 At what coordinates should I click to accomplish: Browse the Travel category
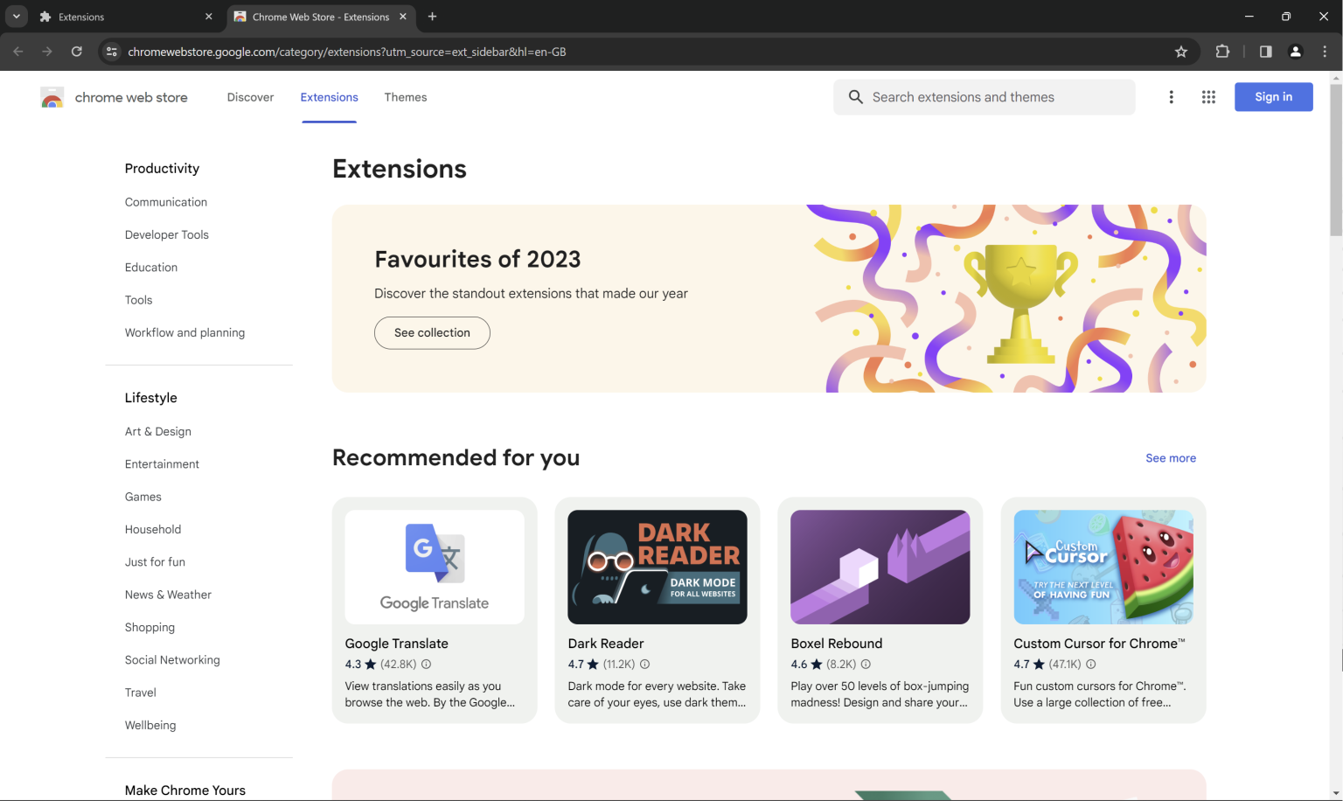tap(141, 693)
